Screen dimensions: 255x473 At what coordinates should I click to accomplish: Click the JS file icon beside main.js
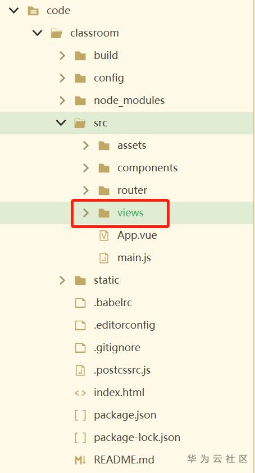point(104,258)
